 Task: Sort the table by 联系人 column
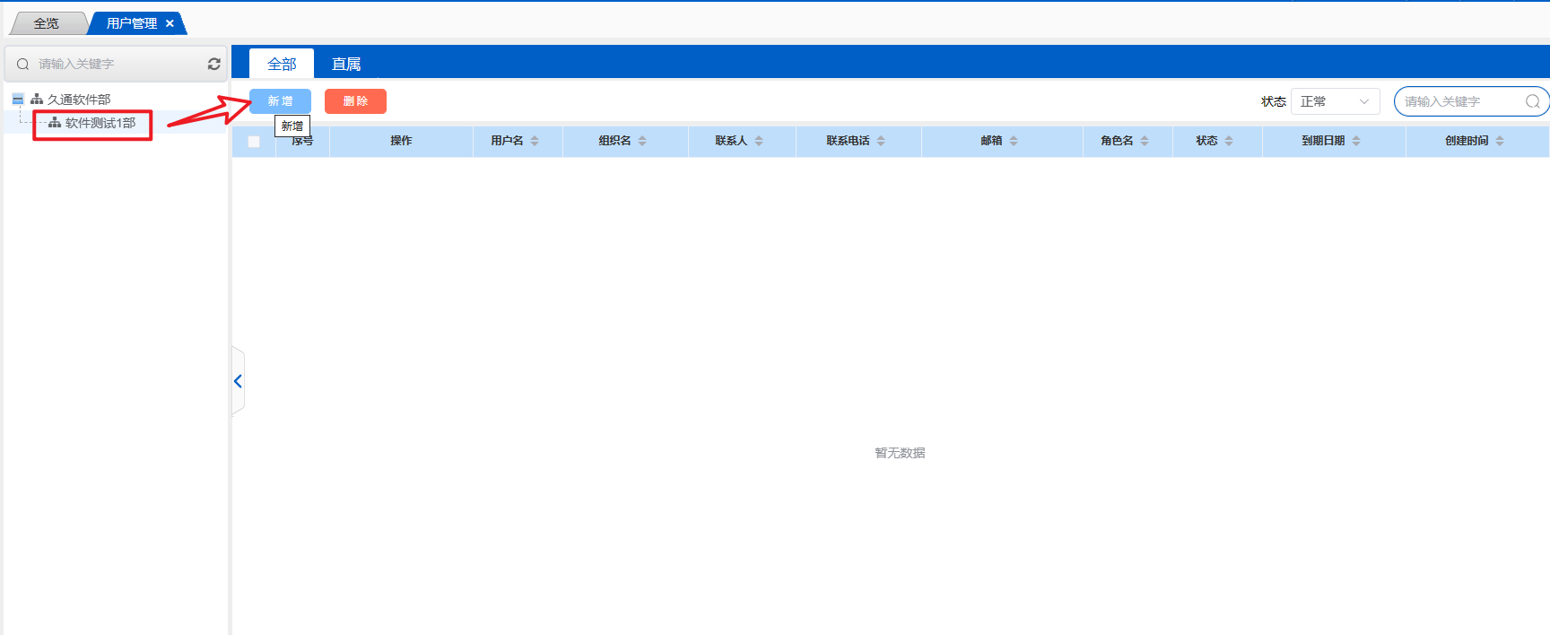759,141
